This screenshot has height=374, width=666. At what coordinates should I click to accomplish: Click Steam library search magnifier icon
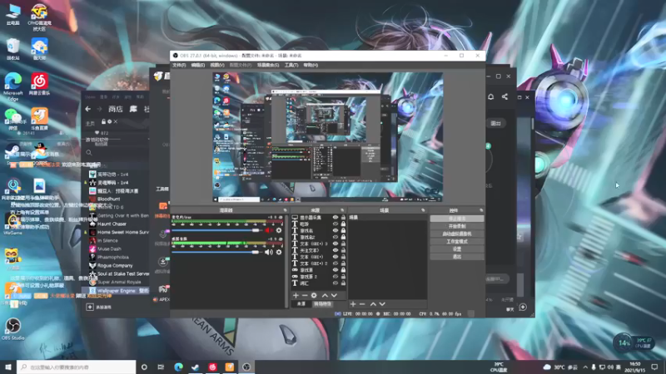click(89, 153)
